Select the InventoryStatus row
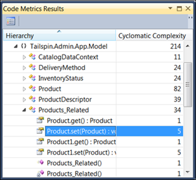This screenshot has height=180, width=196. pyautogui.click(x=93, y=78)
